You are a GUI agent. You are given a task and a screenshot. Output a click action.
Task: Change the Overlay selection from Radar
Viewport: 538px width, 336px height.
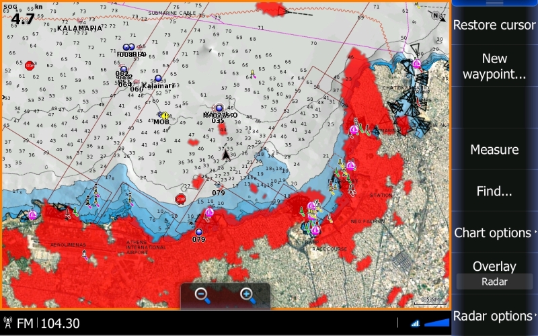pyautogui.click(x=494, y=282)
